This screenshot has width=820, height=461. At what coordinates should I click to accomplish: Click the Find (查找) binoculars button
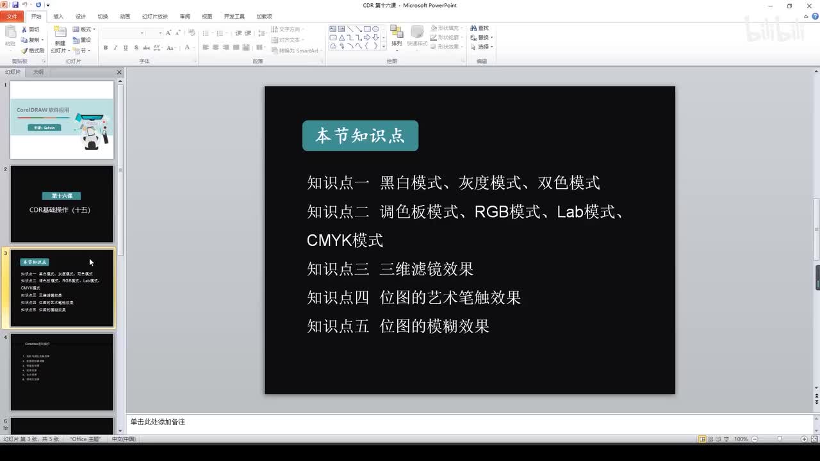click(479, 29)
